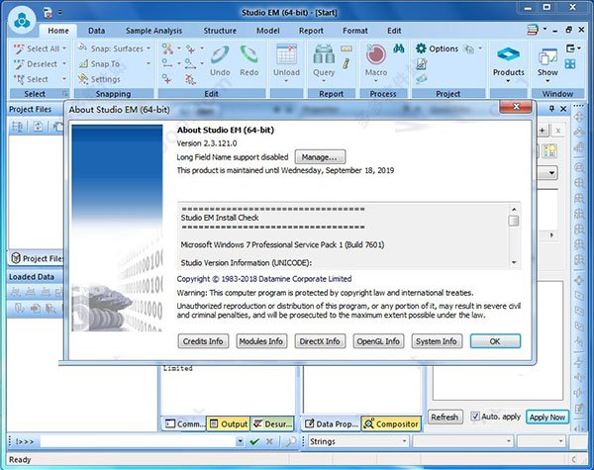Click the Modules Info button
This screenshot has width=594, height=470.
[261, 341]
